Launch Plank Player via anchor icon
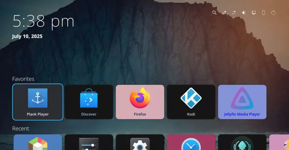 tap(38, 98)
